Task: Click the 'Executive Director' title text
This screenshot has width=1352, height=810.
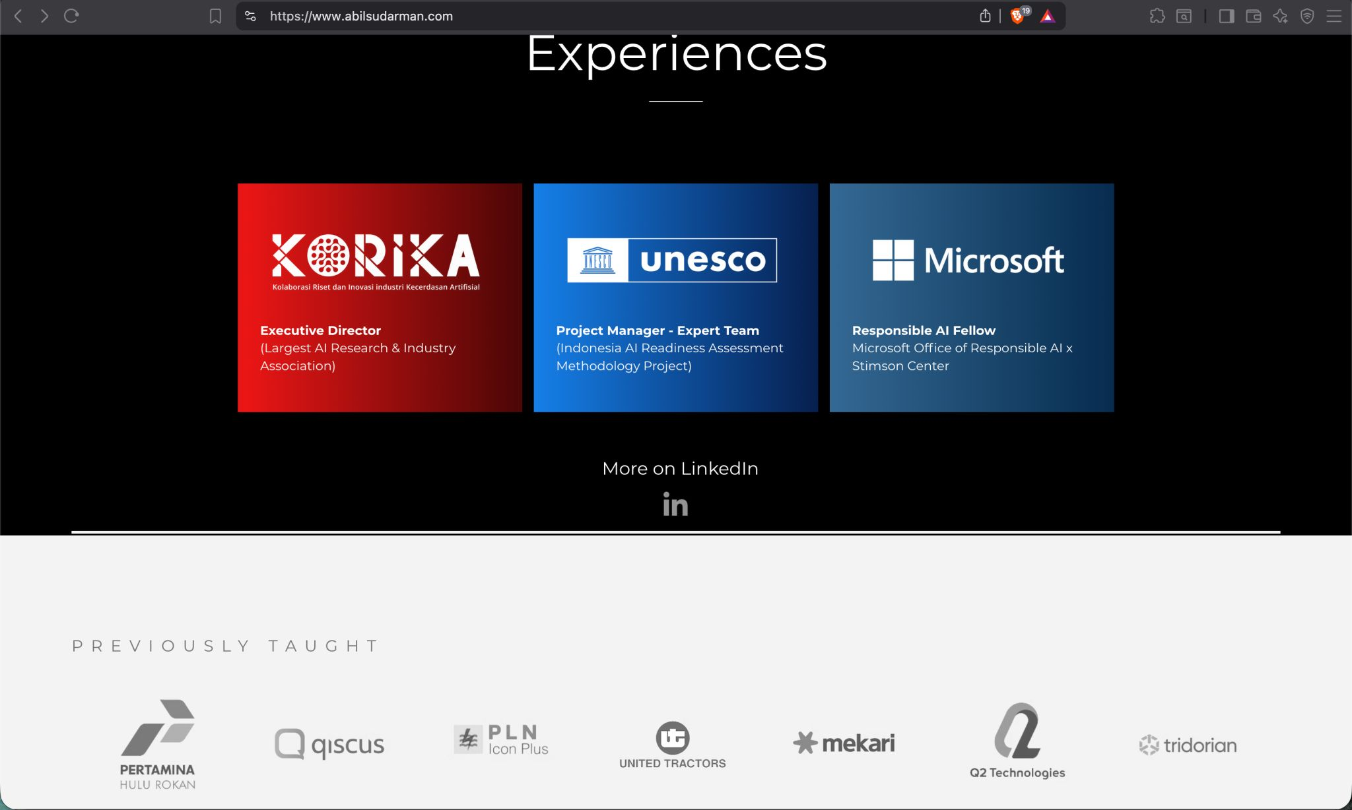Action: pos(320,330)
